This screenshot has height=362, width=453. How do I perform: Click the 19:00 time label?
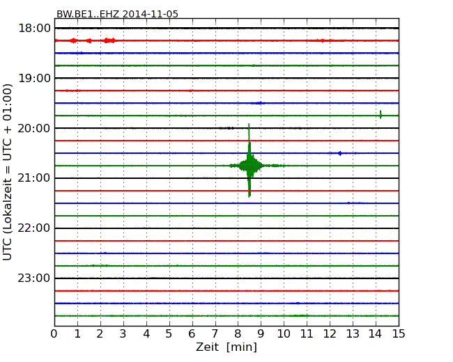point(34,78)
